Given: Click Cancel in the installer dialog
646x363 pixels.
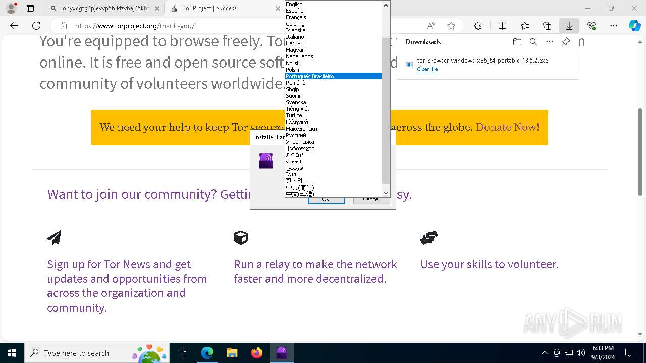Looking at the screenshot, I should (x=371, y=200).
